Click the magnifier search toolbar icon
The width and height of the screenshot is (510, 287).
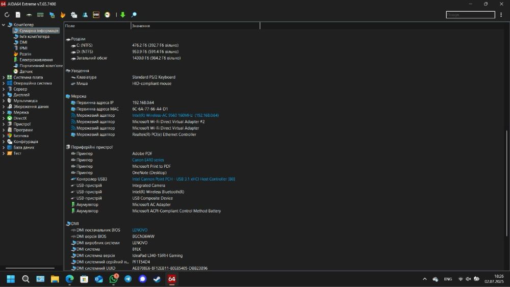tap(134, 15)
